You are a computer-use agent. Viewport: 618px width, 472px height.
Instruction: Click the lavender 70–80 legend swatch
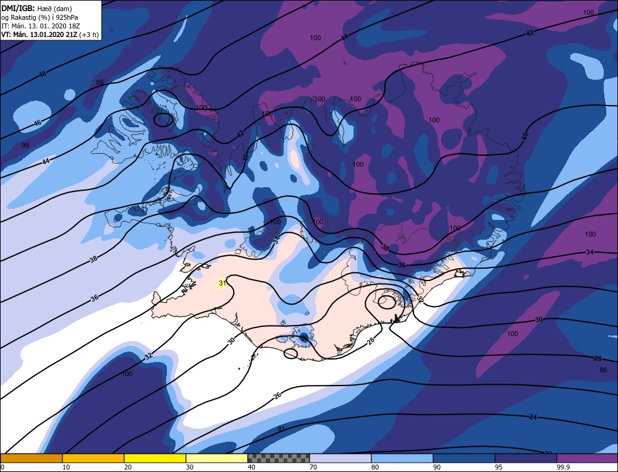point(341,458)
